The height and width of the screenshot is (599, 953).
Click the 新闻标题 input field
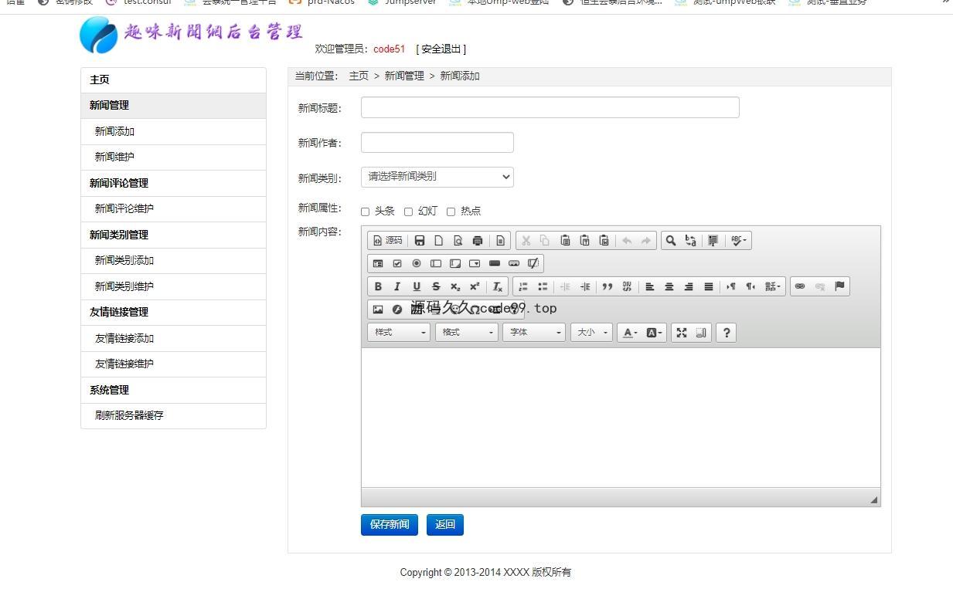pos(550,107)
